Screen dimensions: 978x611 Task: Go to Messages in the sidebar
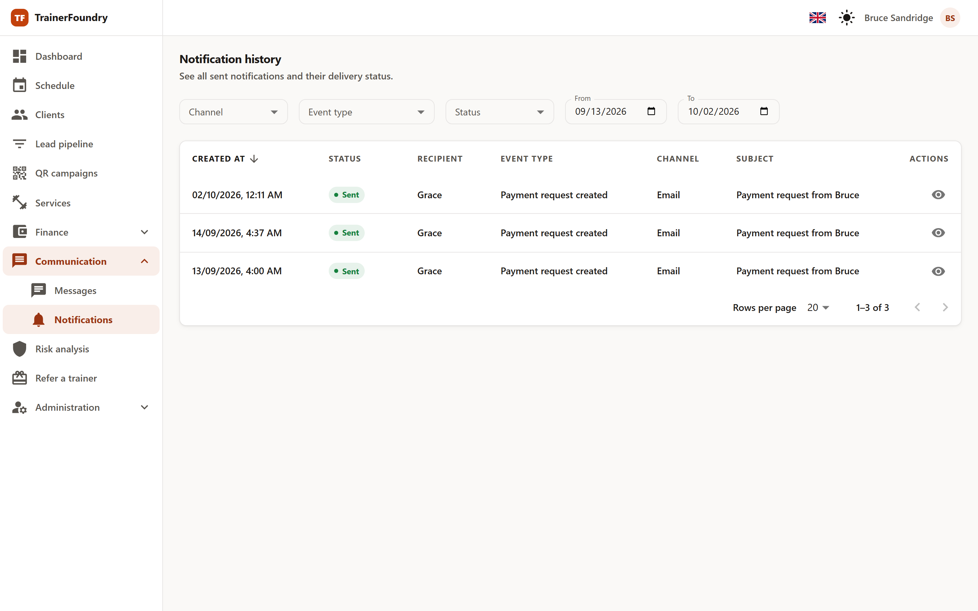click(x=81, y=291)
